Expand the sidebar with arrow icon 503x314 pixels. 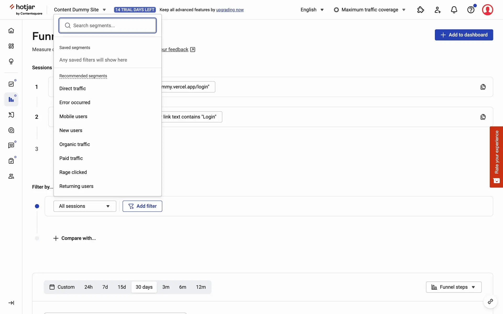(x=11, y=303)
